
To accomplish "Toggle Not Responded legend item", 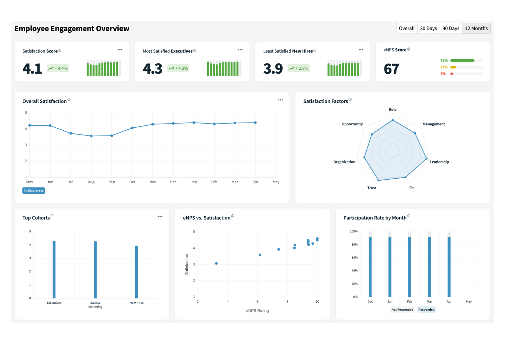I will coord(402,310).
